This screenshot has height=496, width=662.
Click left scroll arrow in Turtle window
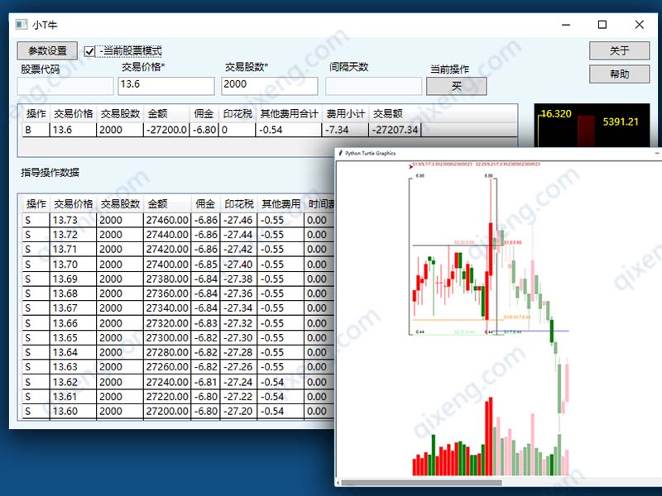[x=339, y=483]
